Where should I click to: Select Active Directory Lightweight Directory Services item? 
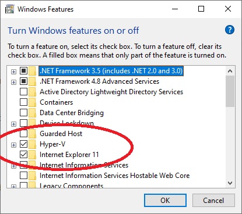coord(111,92)
